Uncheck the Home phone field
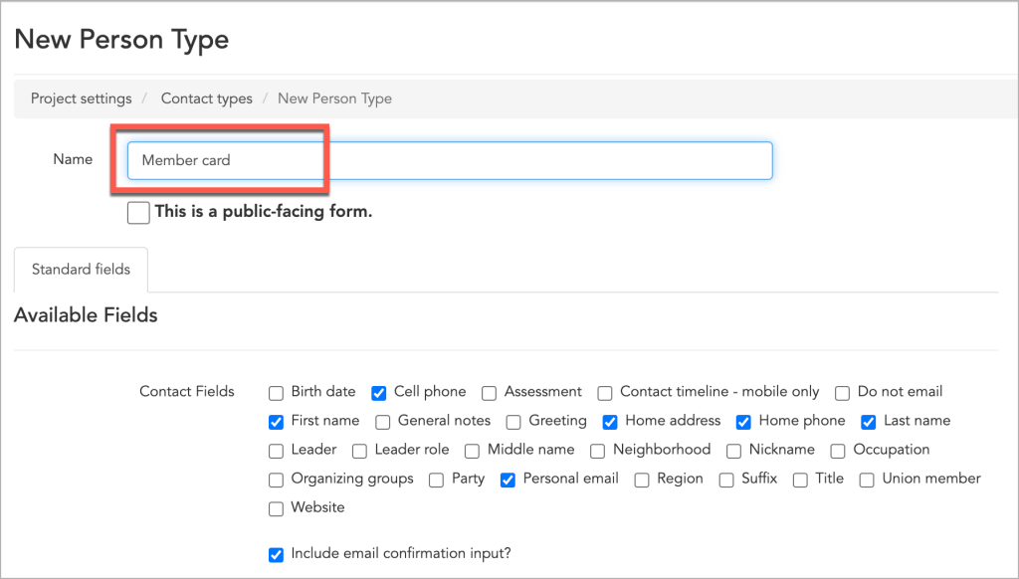Image resolution: width=1019 pixels, height=579 pixels. [743, 422]
